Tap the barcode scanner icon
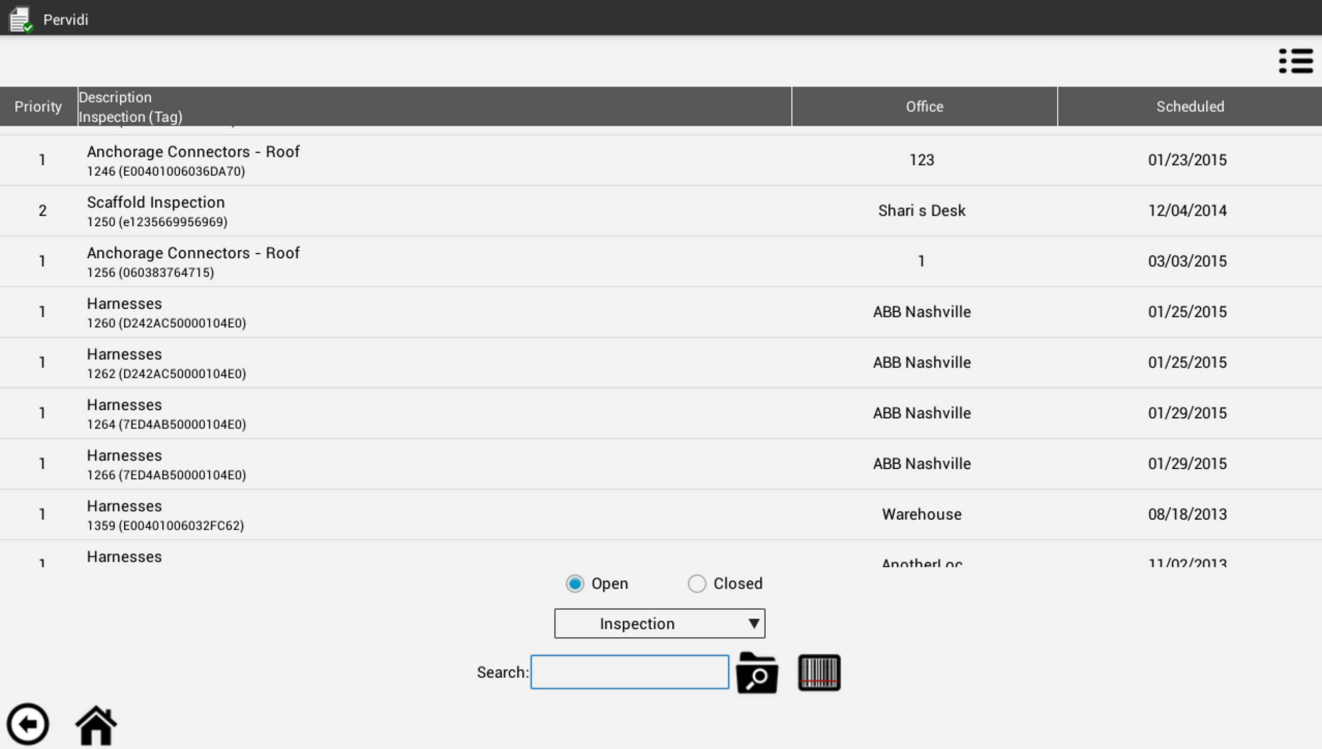This screenshot has width=1322, height=749. [819, 673]
